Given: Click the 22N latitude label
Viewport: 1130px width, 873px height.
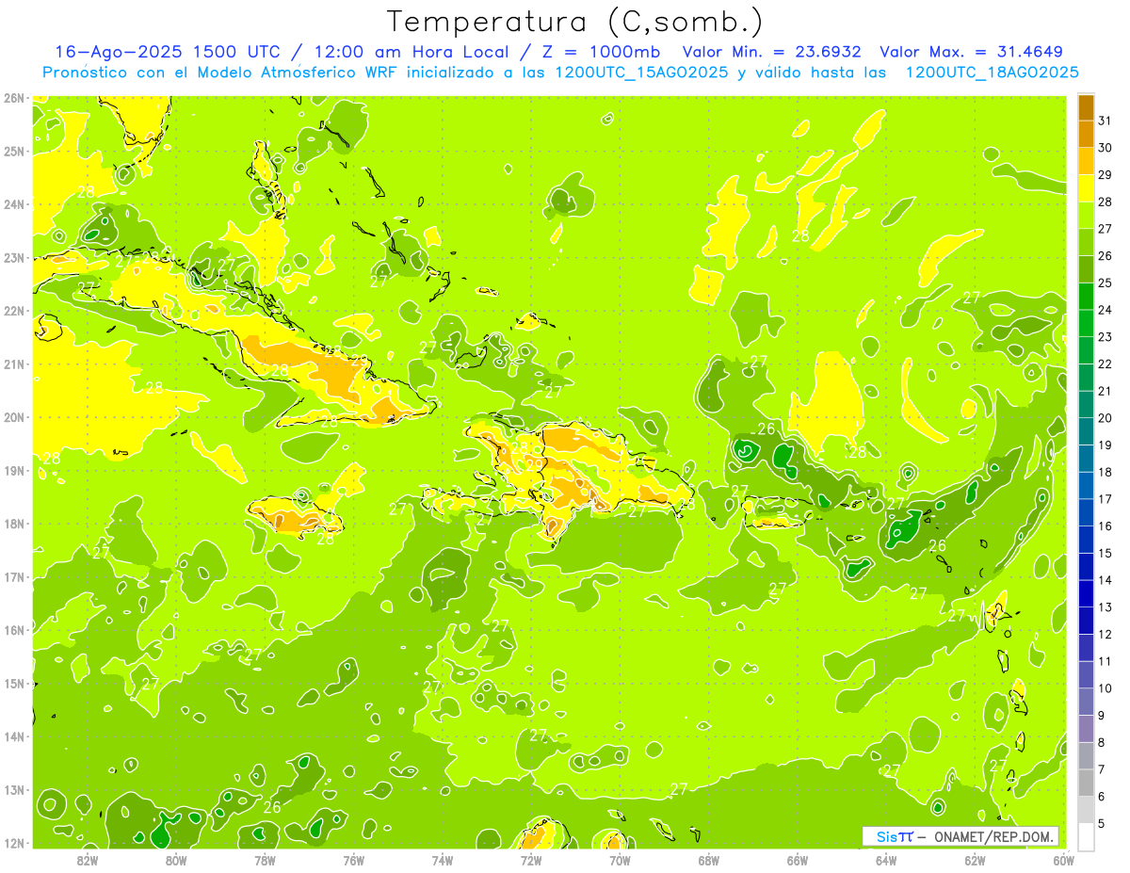Looking at the screenshot, I should [x=13, y=311].
